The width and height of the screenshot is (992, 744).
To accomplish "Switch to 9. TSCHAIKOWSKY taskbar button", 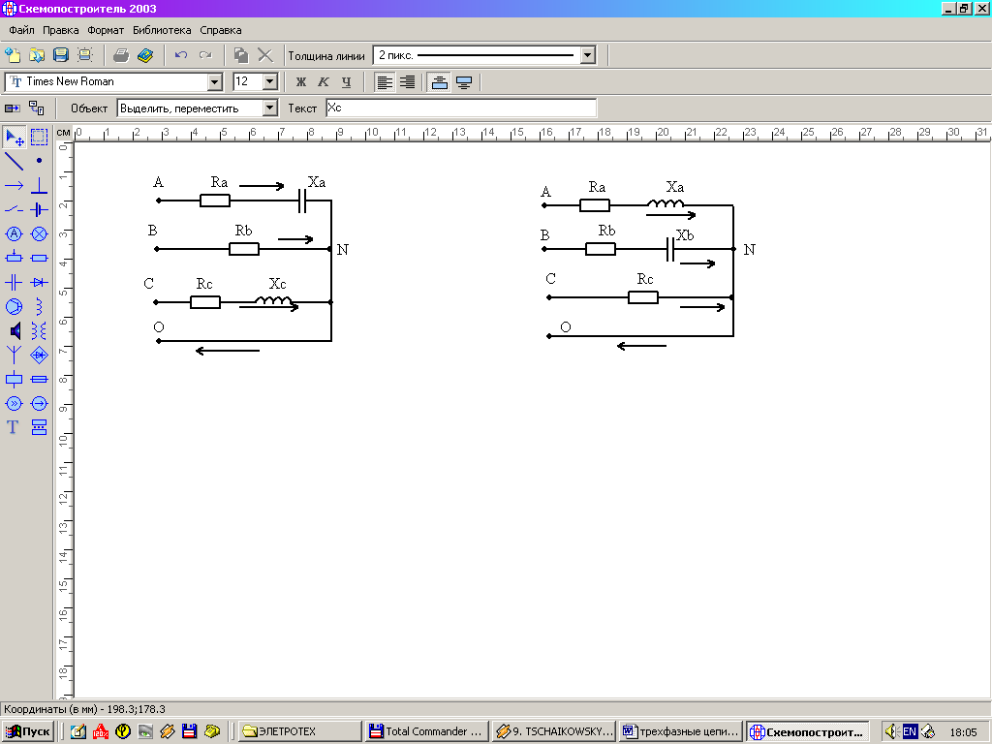I will pos(553,731).
